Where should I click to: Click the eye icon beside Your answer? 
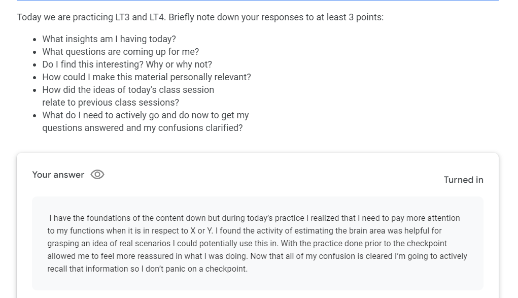(97, 175)
